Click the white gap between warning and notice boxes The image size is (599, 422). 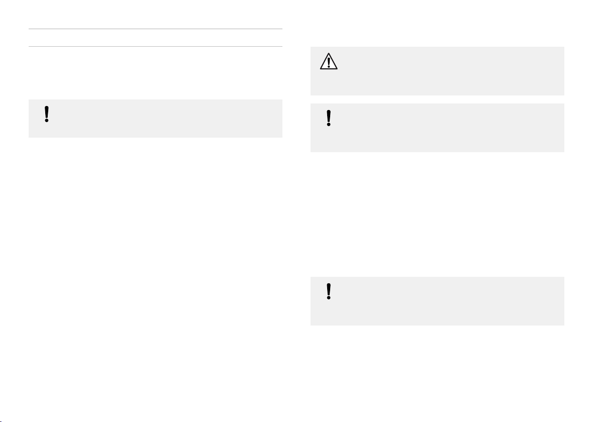click(x=437, y=99)
